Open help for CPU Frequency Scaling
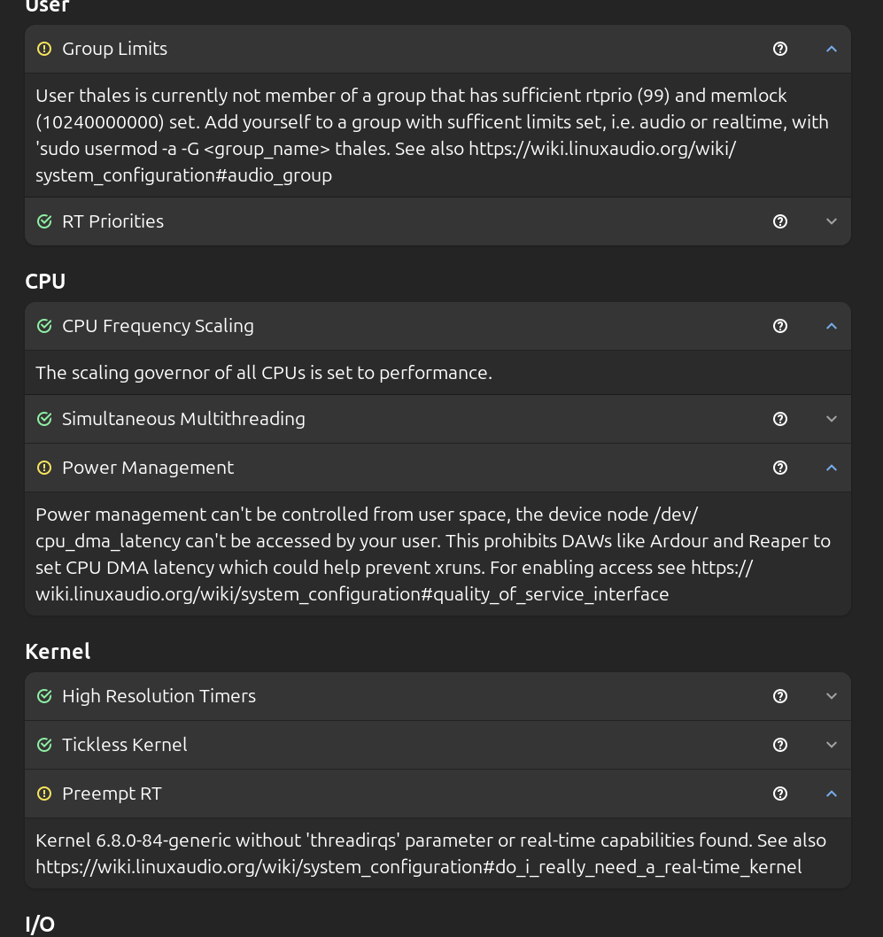 [780, 326]
